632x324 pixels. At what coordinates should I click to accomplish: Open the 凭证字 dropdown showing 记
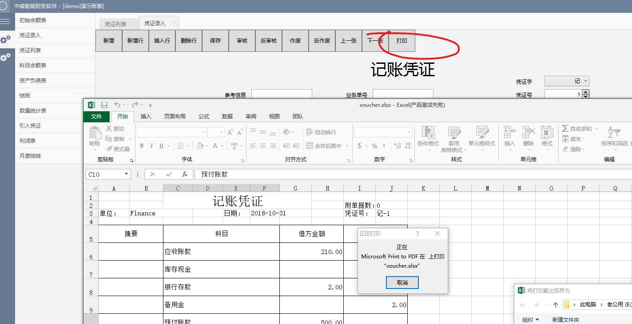pyautogui.click(x=567, y=81)
